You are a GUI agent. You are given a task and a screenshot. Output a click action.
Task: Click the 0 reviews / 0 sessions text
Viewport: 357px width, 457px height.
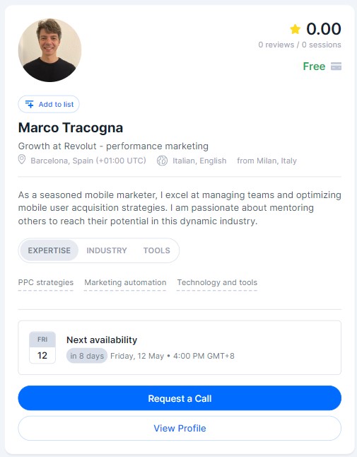click(300, 45)
